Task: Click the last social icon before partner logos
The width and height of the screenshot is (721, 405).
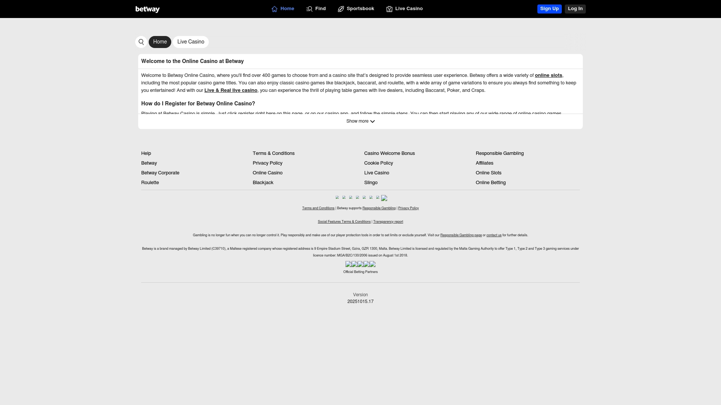Action: pos(384,198)
